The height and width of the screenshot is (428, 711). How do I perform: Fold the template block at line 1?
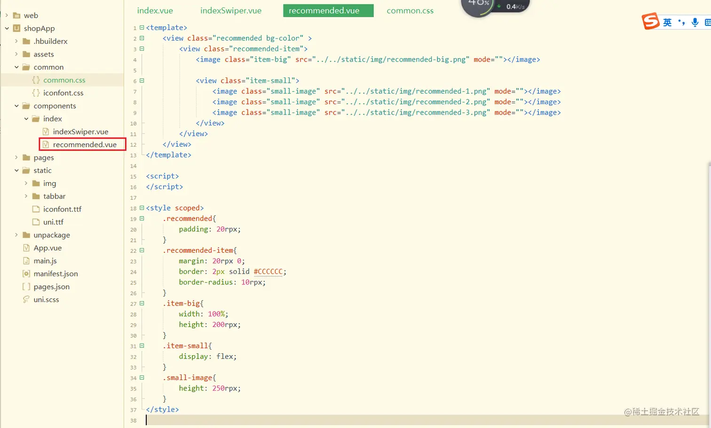click(142, 28)
